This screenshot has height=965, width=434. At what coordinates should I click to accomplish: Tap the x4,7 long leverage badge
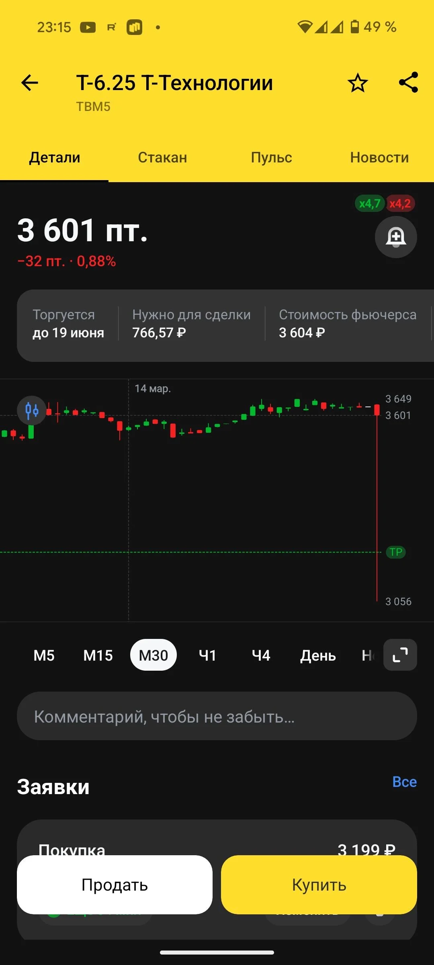370,203
